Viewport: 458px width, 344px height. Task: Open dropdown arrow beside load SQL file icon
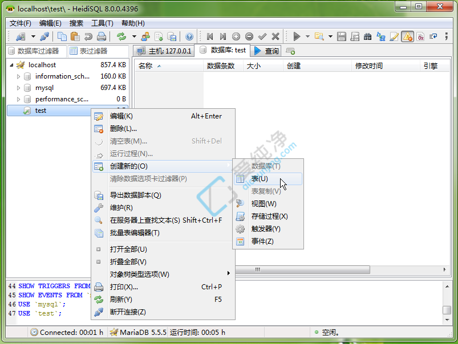tap(330, 36)
